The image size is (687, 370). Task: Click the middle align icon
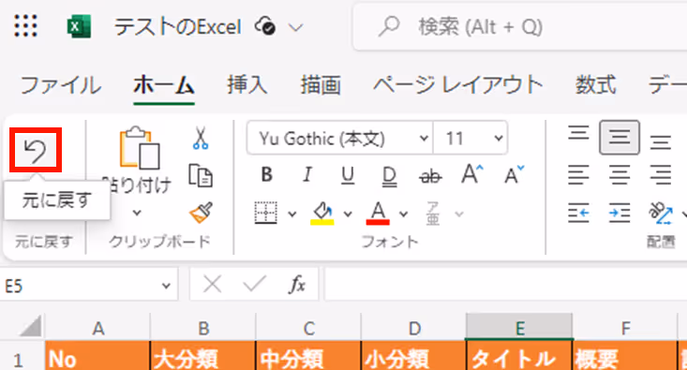pos(620,137)
